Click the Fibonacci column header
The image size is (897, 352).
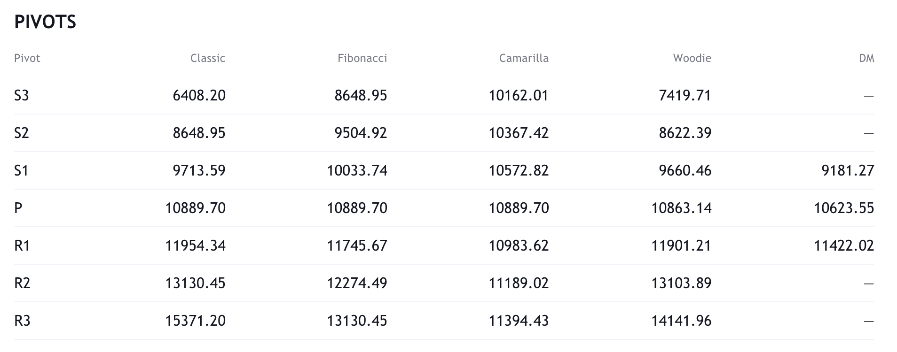(362, 58)
